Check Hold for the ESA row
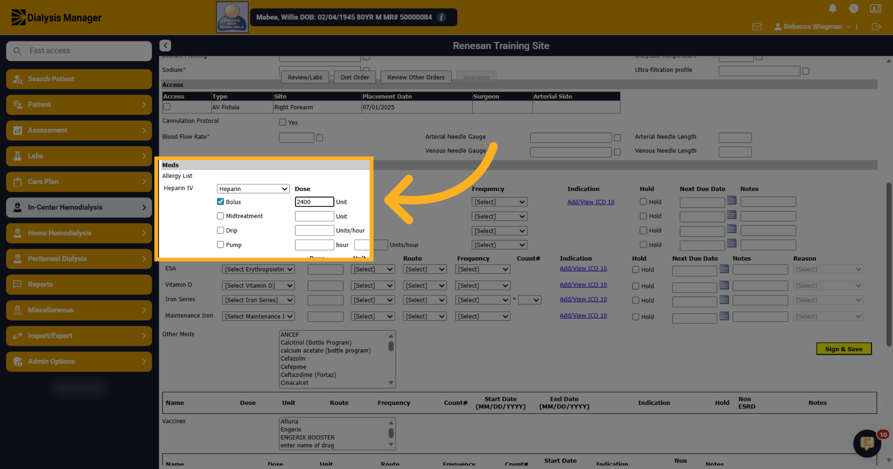The height and width of the screenshot is (469, 893). point(636,269)
